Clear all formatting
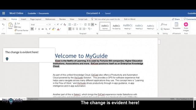The width and height of the screenshot is (196, 110). 65,24
